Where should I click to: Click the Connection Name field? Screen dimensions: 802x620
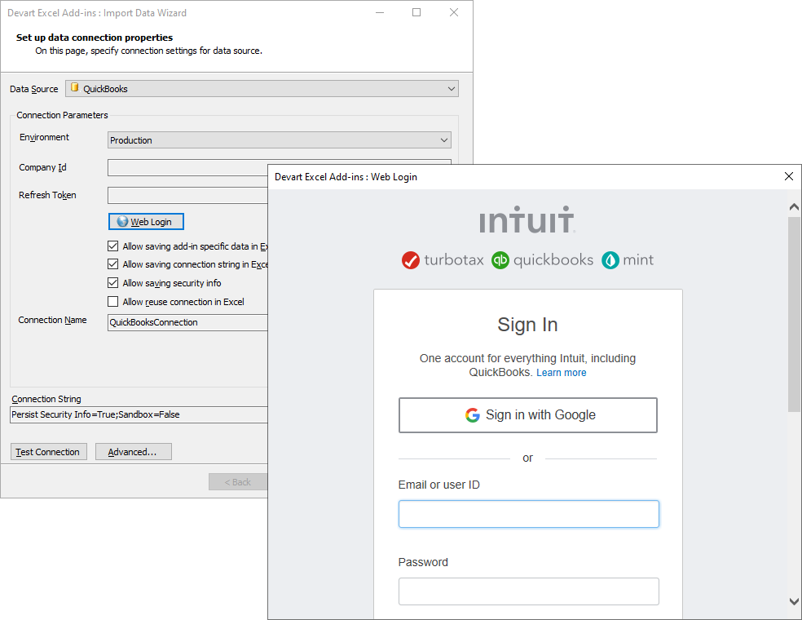(187, 322)
